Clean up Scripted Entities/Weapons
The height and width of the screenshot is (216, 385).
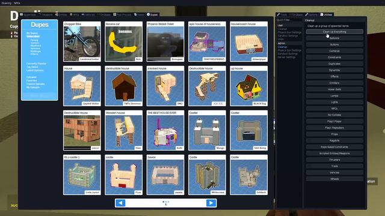pyautogui.click(x=334, y=154)
